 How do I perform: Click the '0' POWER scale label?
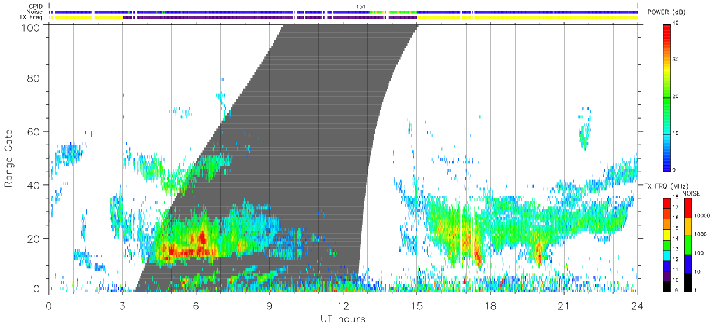tap(674, 170)
